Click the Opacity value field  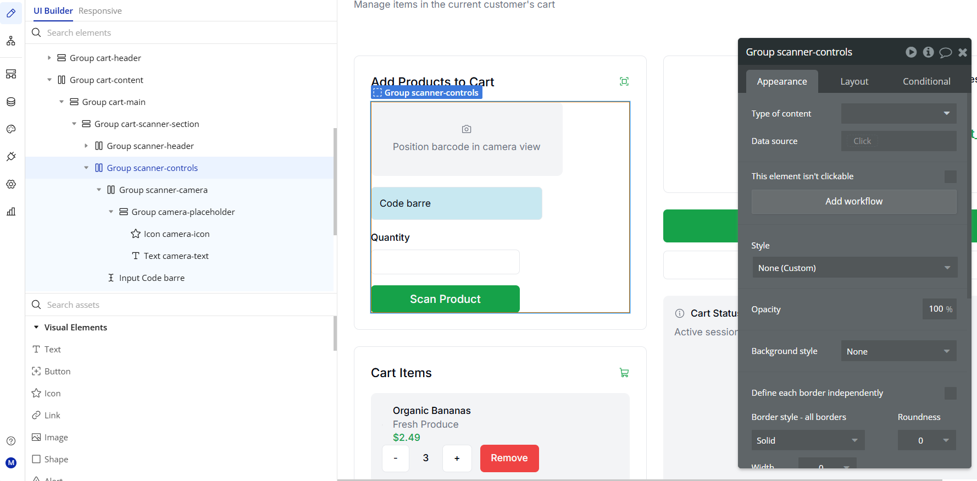point(939,309)
